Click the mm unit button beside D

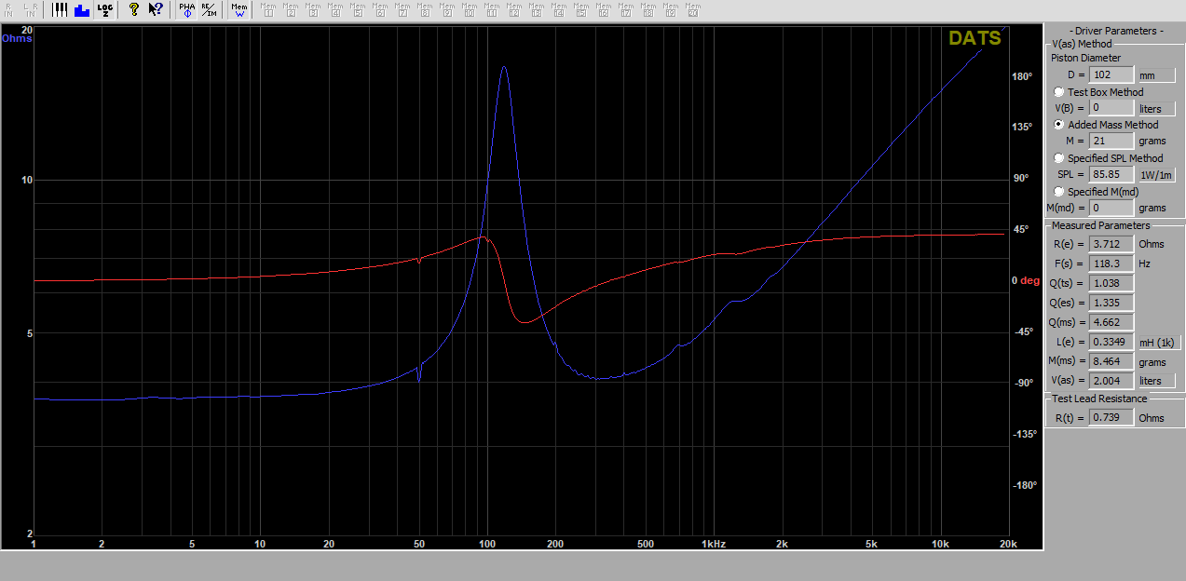pyautogui.click(x=1156, y=75)
